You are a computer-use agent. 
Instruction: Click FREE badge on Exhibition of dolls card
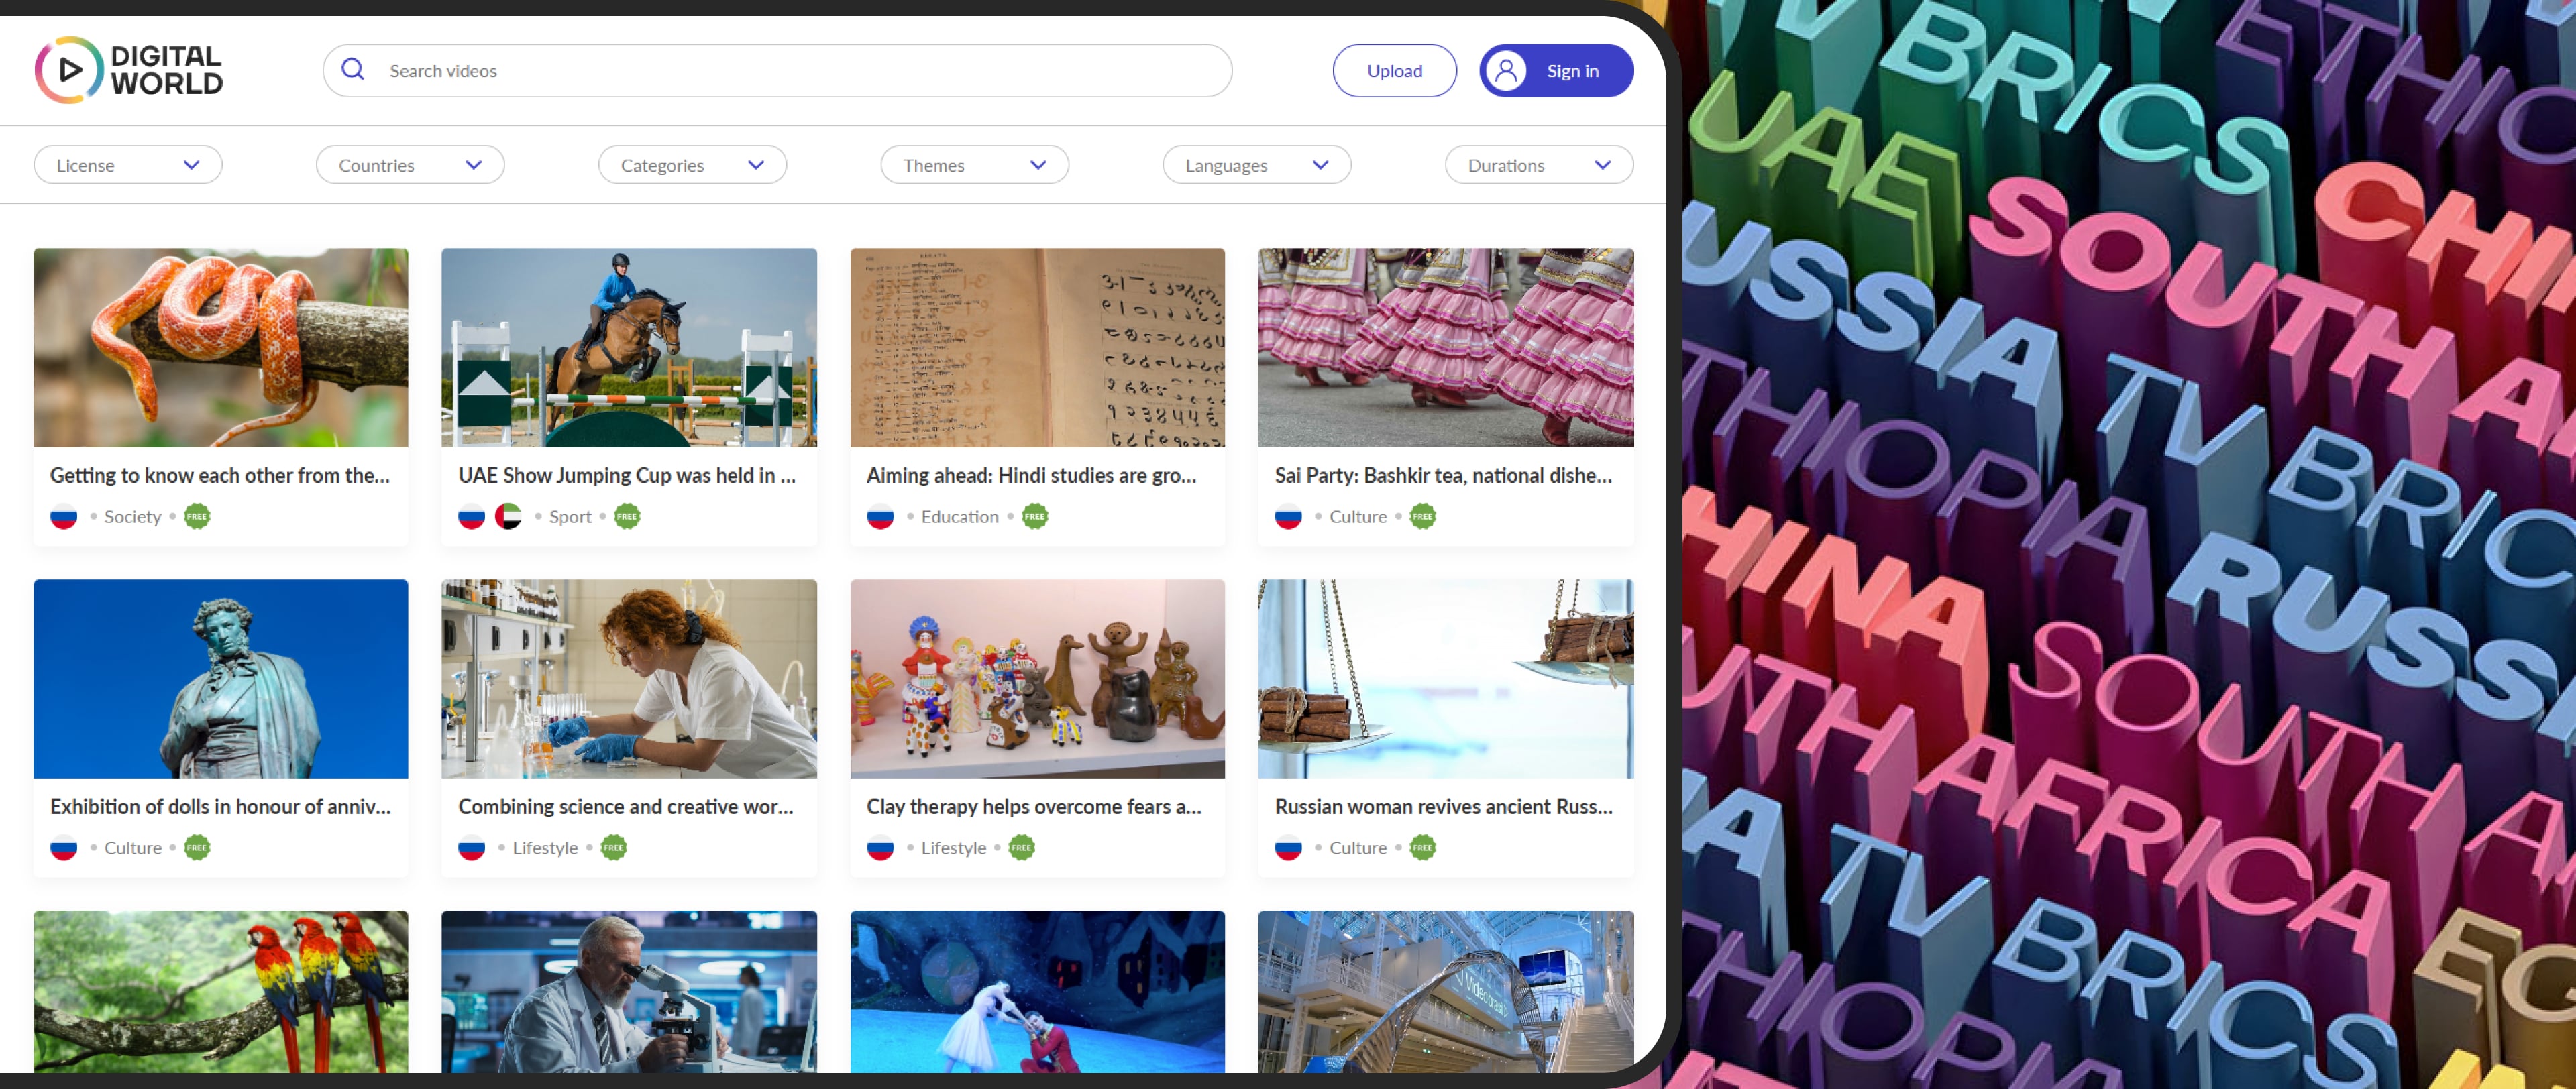(x=197, y=848)
